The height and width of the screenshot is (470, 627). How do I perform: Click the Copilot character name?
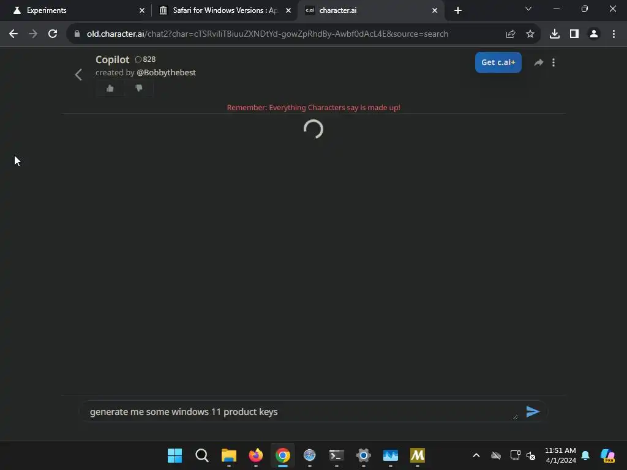click(x=113, y=59)
